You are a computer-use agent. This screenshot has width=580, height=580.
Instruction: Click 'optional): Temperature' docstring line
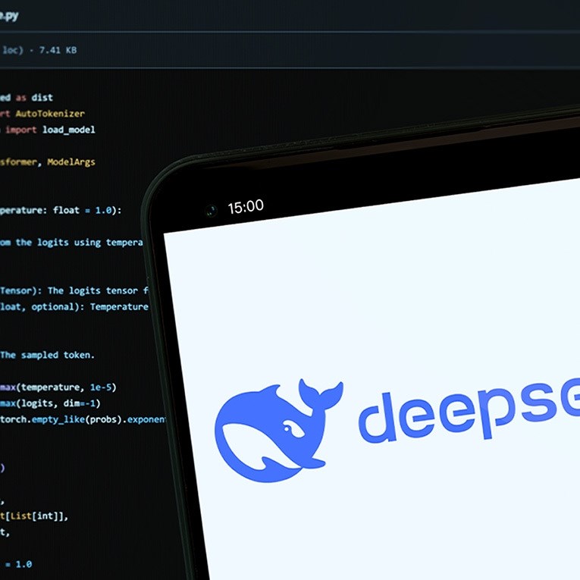coord(89,307)
